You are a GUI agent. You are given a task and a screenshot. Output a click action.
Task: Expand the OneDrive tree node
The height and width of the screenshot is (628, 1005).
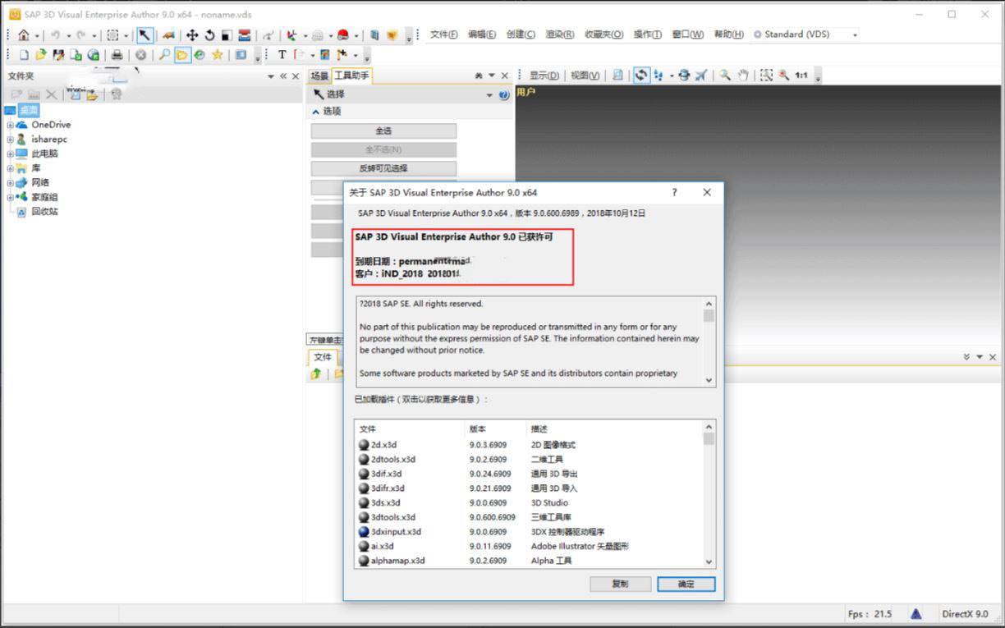(x=10, y=125)
